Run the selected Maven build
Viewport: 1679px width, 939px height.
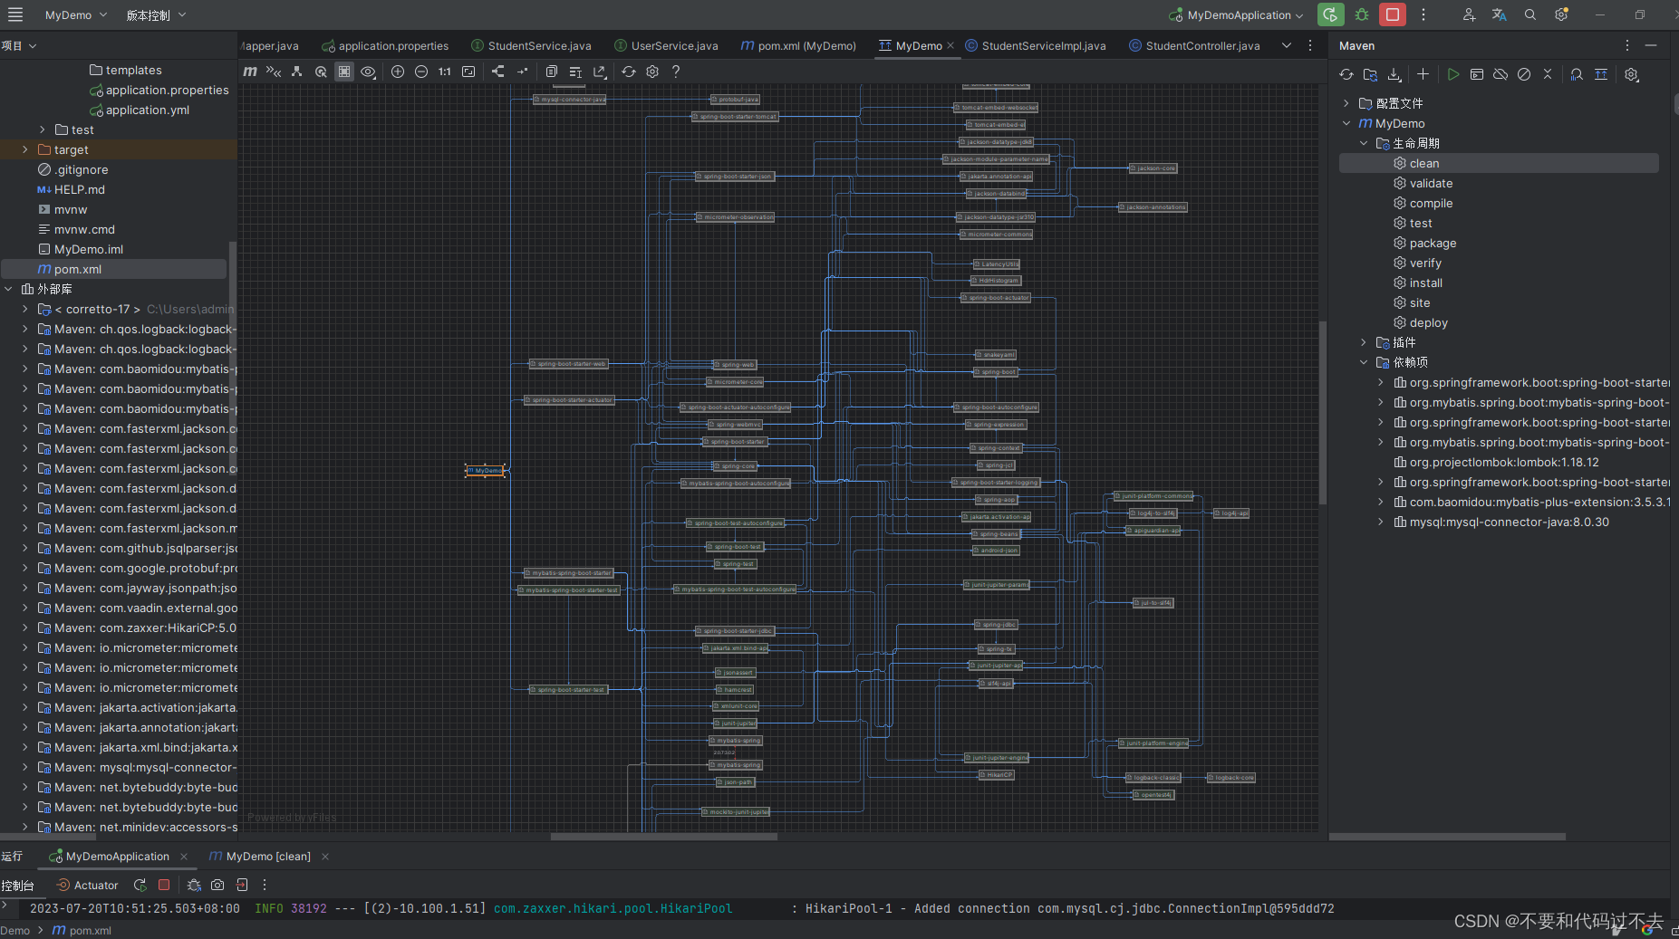(1453, 75)
